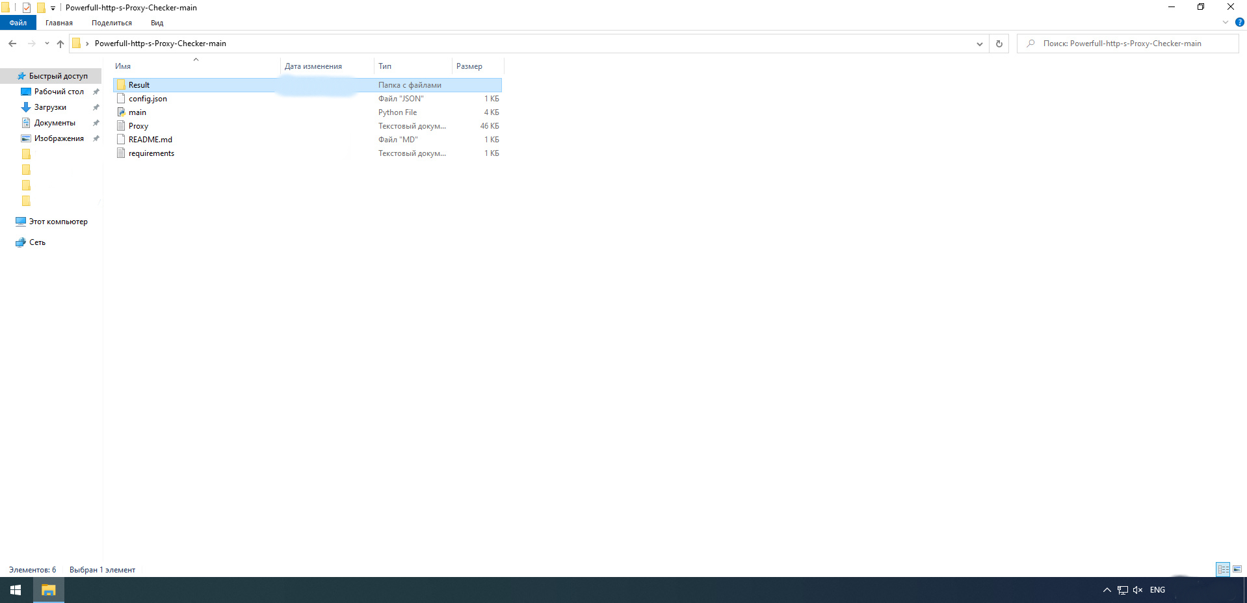
Task: Select Сеть in navigation pane
Action: pyautogui.click(x=37, y=242)
